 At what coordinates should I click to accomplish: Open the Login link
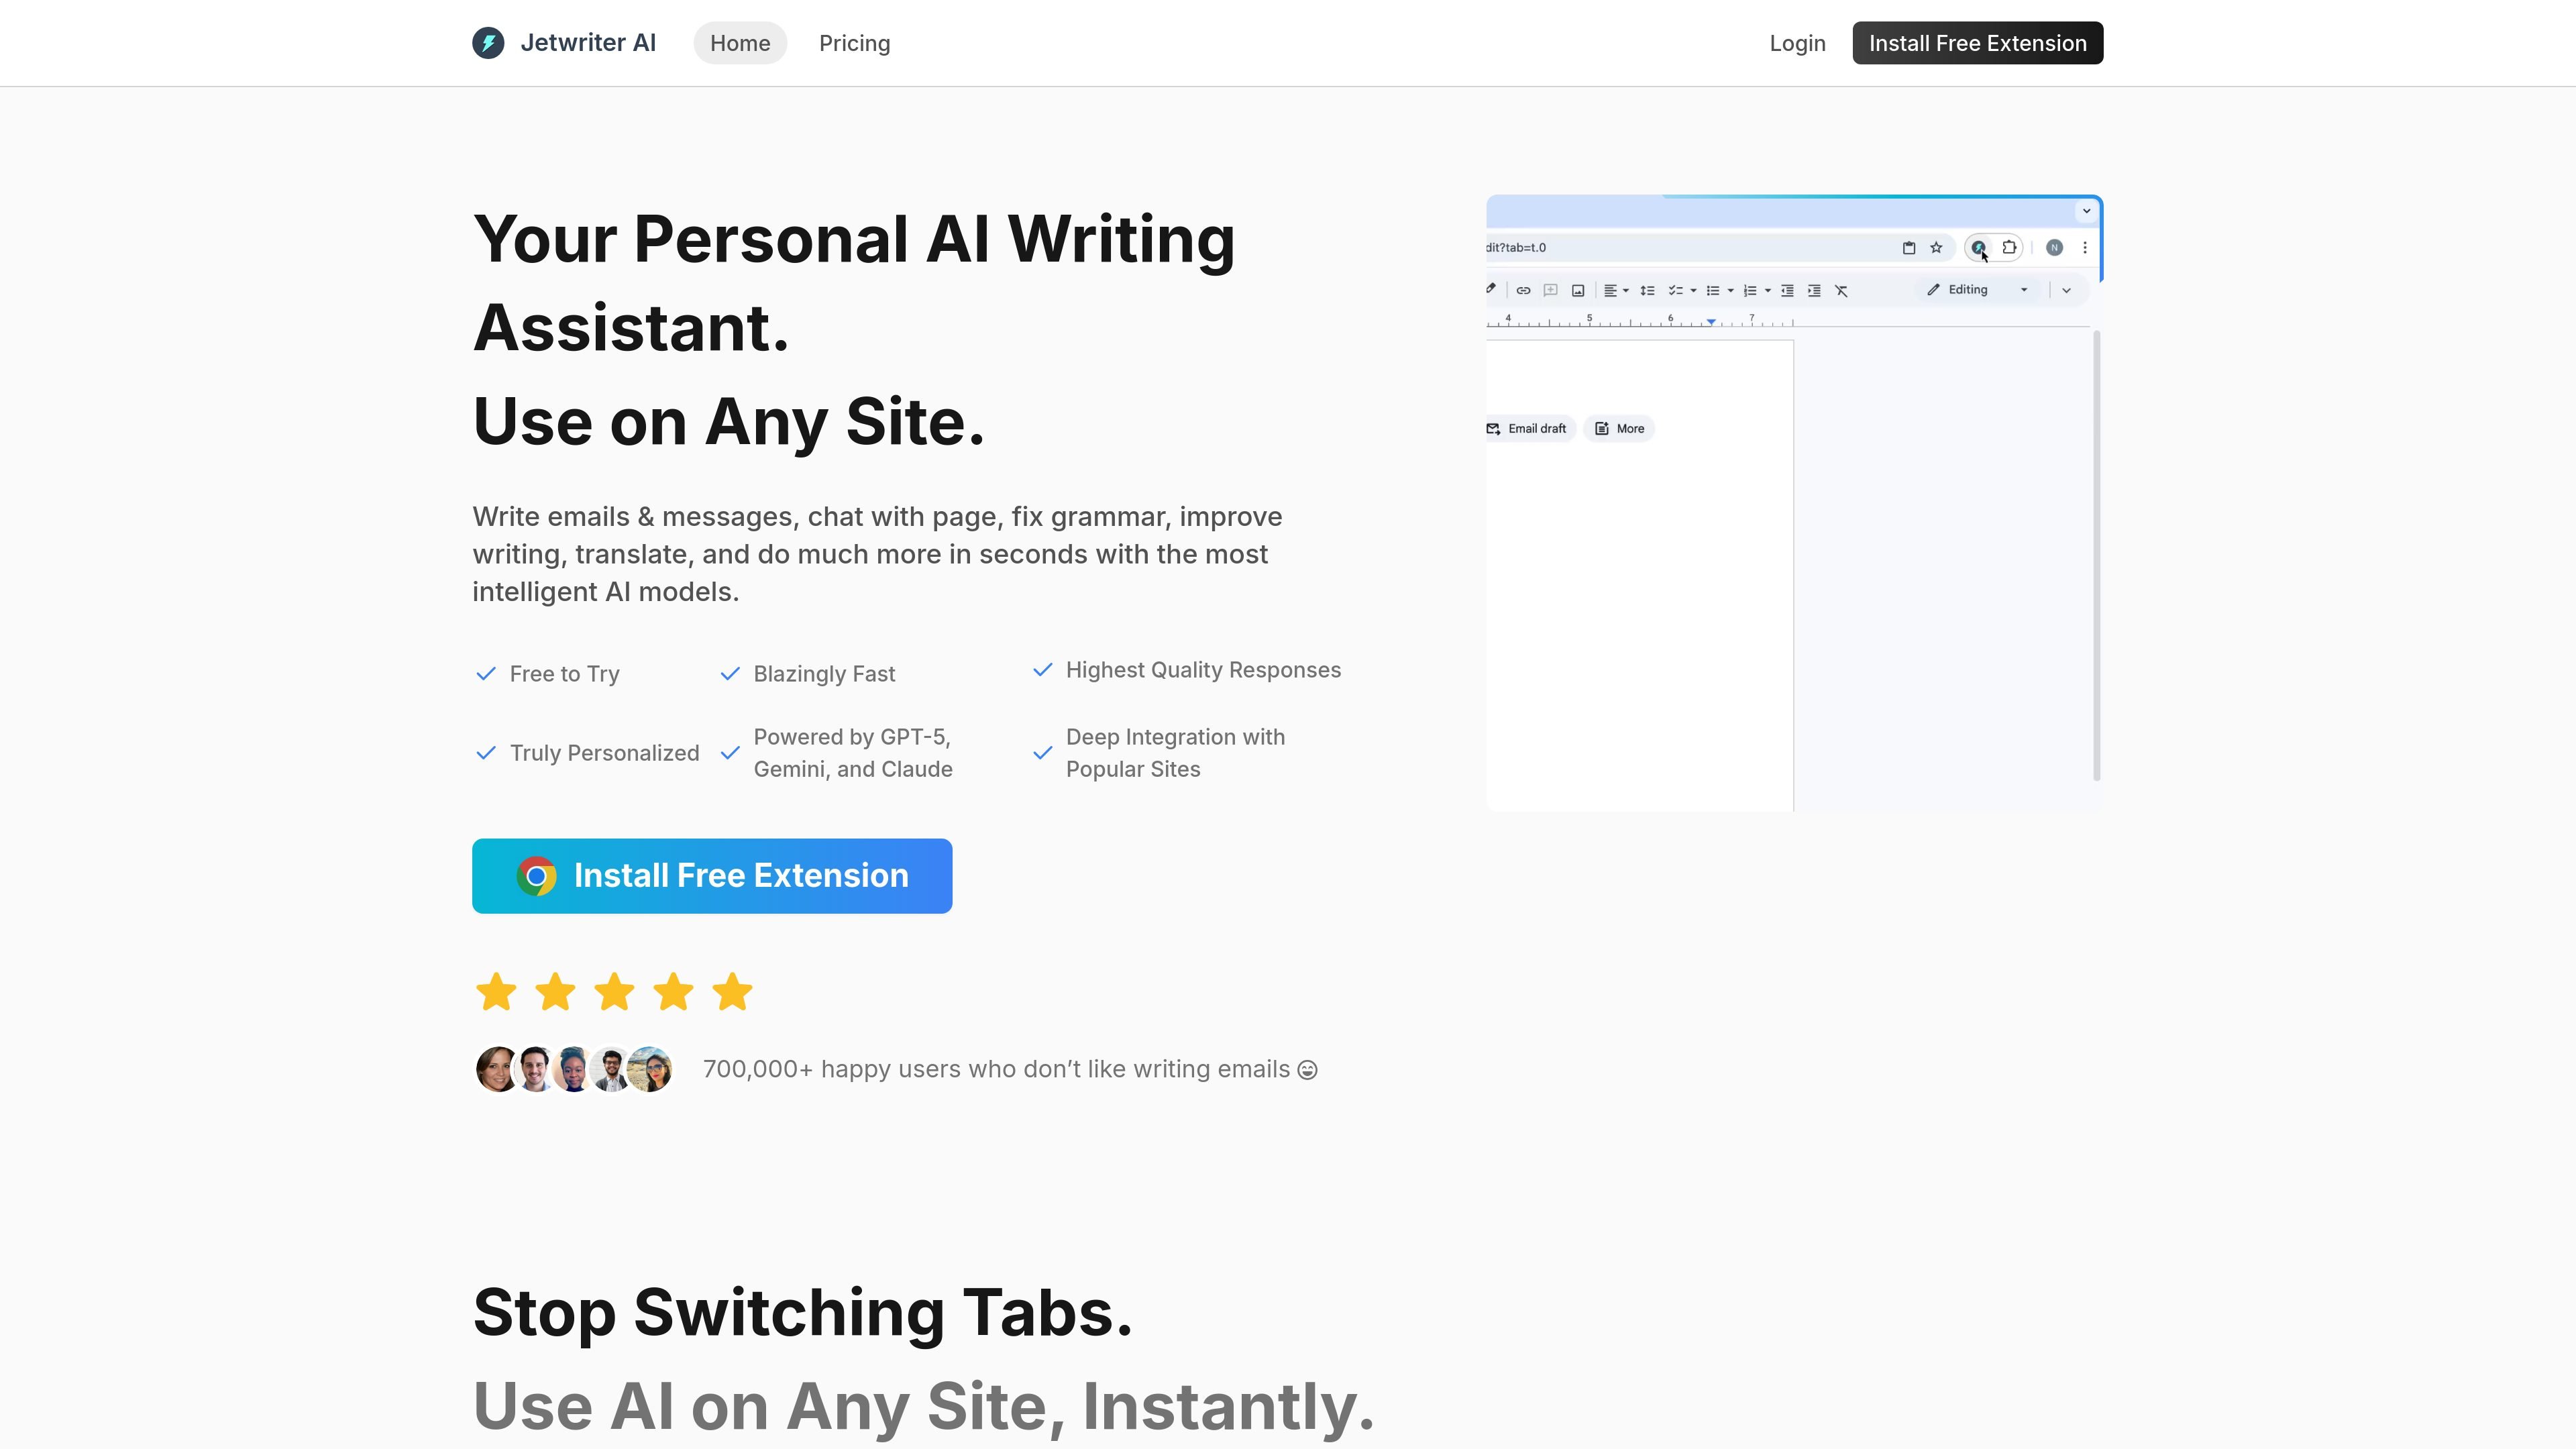1797,43
